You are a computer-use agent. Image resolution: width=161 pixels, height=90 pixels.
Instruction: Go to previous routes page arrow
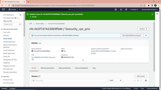pyautogui.click(x=135, y=80)
